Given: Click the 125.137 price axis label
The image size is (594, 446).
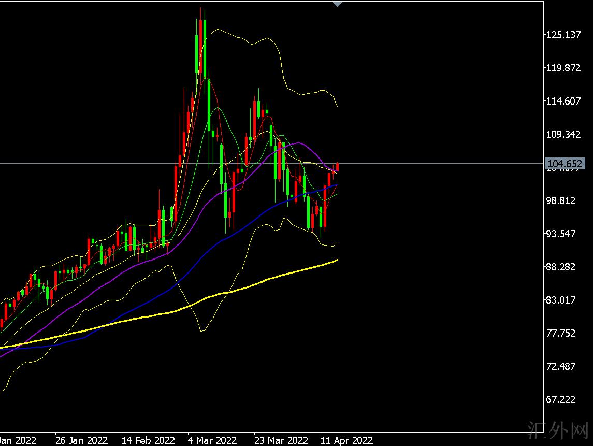Looking at the screenshot, I should tap(563, 35).
